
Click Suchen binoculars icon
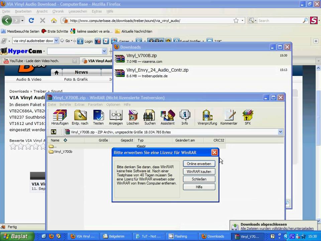tap(150, 117)
